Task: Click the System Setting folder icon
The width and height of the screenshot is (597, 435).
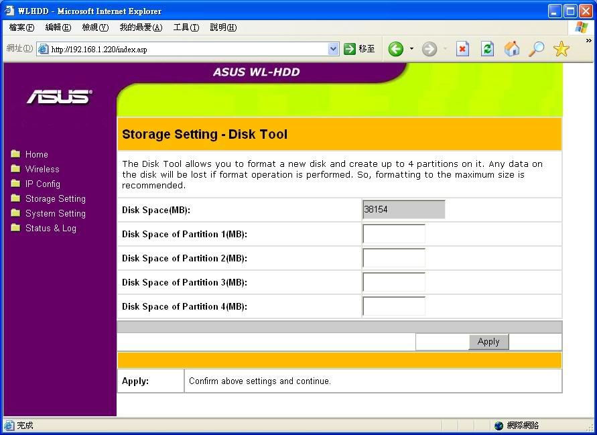Action: tap(15, 212)
